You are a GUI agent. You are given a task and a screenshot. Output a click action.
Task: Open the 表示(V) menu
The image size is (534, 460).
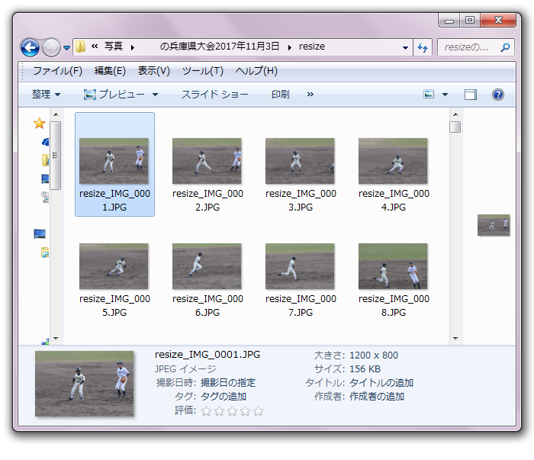[x=153, y=71]
